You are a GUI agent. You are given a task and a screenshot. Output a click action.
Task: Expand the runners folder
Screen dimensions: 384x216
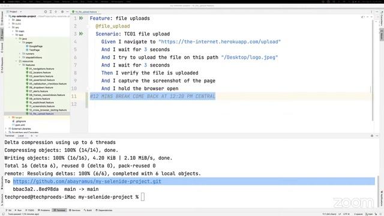pyautogui.click(x=20, y=53)
